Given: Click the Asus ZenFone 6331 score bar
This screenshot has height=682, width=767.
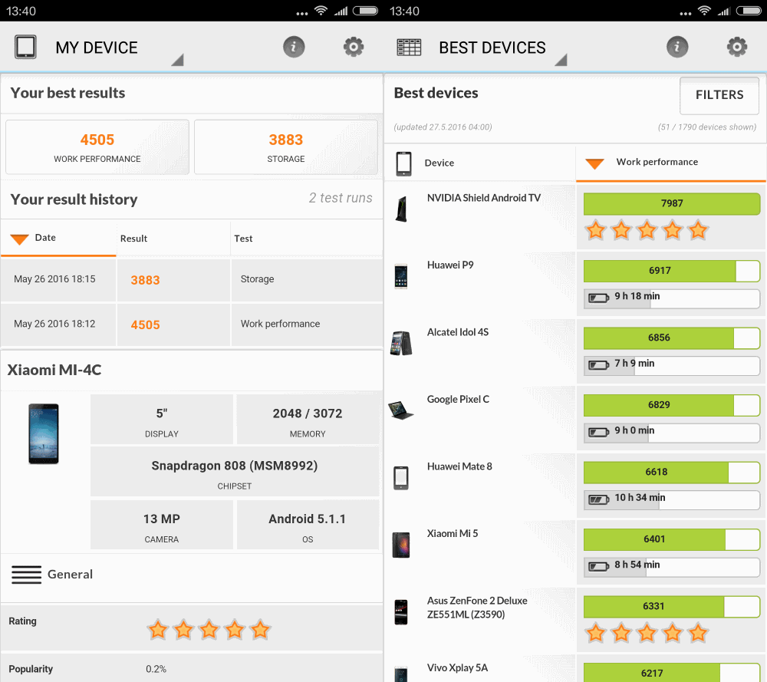Looking at the screenshot, I should coord(672,607).
